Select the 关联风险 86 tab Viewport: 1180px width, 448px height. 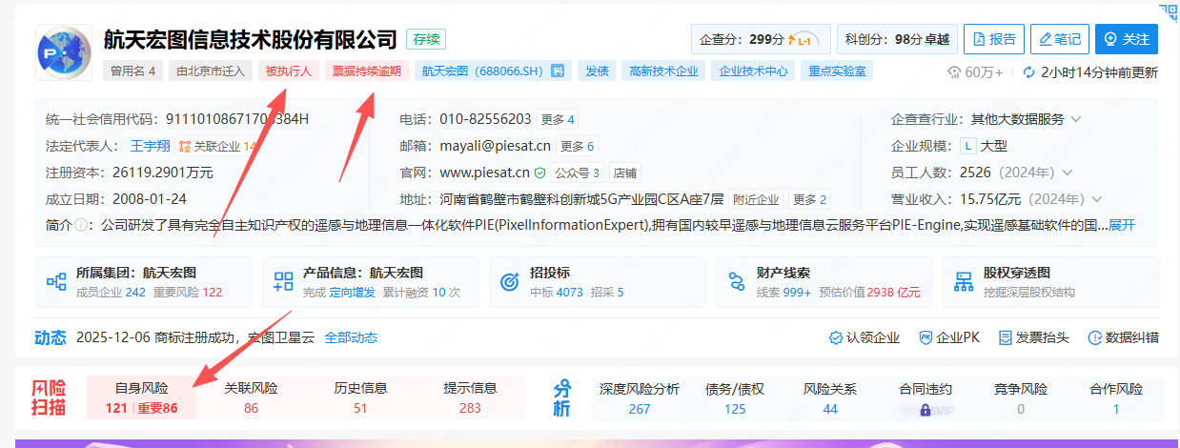pyautogui.click(x=251, y=397)
